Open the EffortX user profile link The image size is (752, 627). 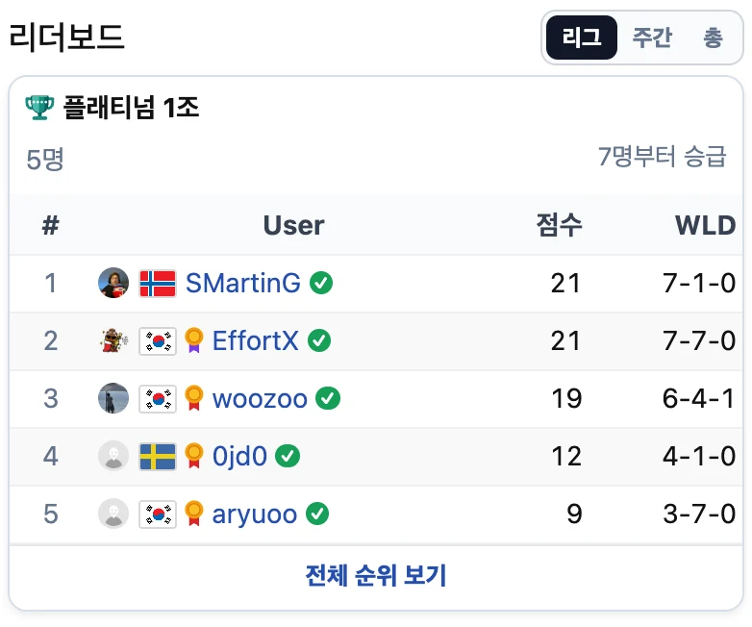pyautogui.click(x=256, y=340)
